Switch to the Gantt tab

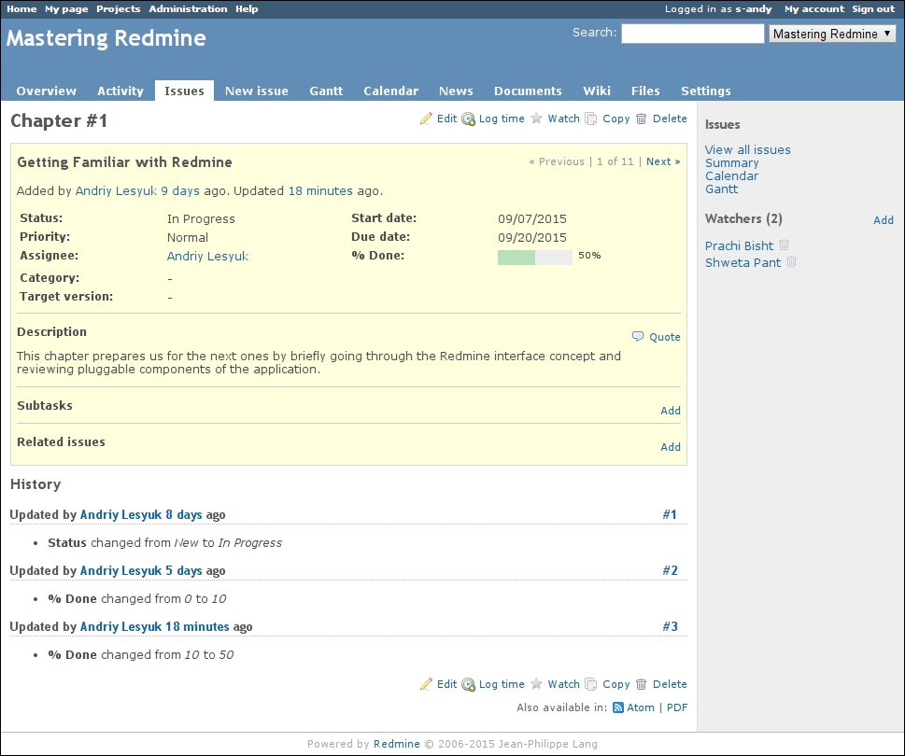click(326, 91)
